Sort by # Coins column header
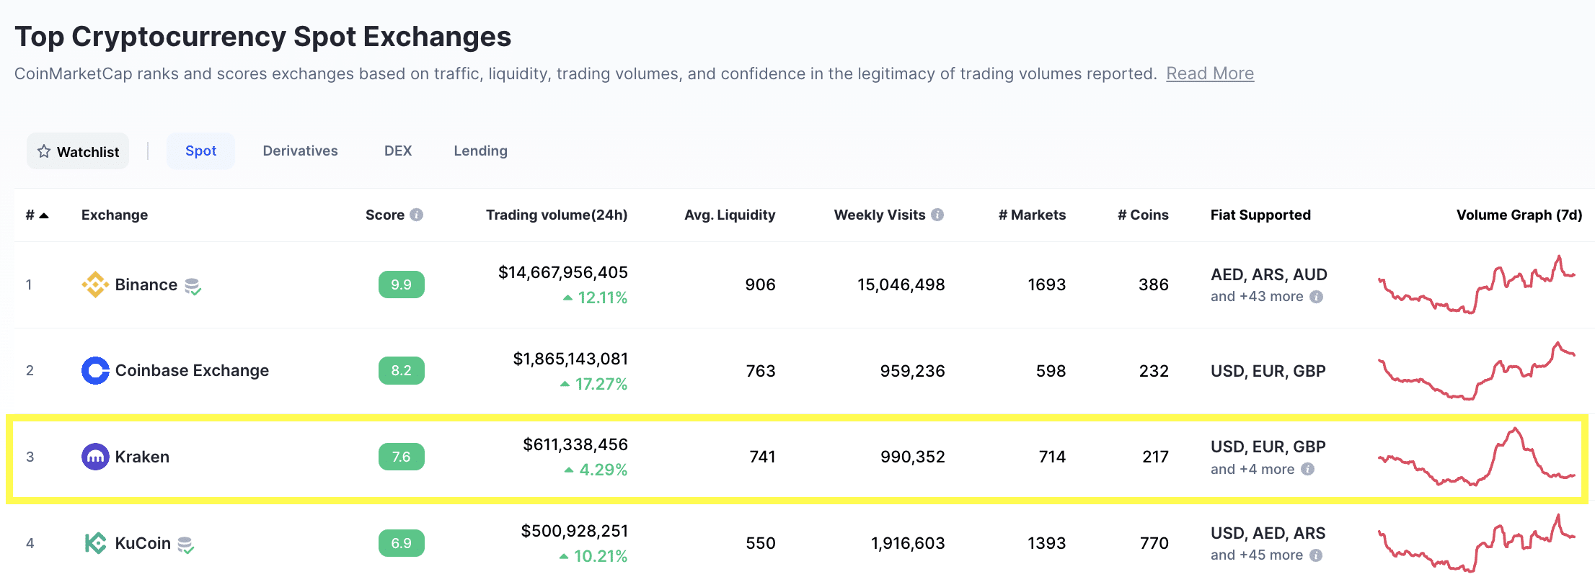The width and height of the screenshot is (1595, 582). click(1143, 215)
